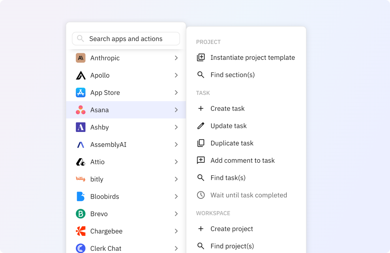Click the bitly orange logo icon

pyautogui.click(x=80, y=179)
